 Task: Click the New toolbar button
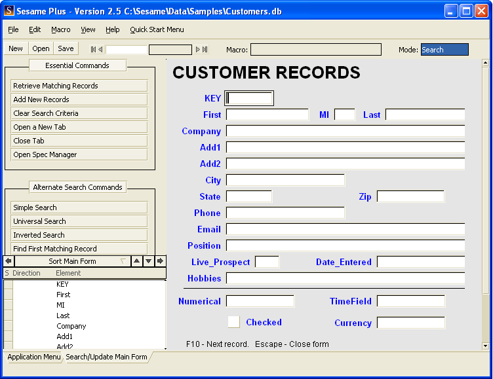pyautogui.click(x=16, y=48)
